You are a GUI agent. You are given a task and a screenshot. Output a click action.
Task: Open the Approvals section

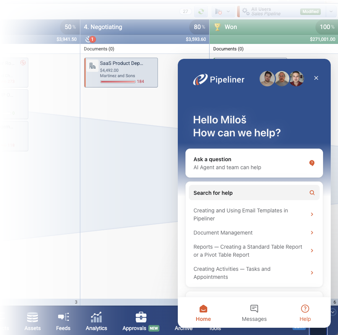pos(135,321)
